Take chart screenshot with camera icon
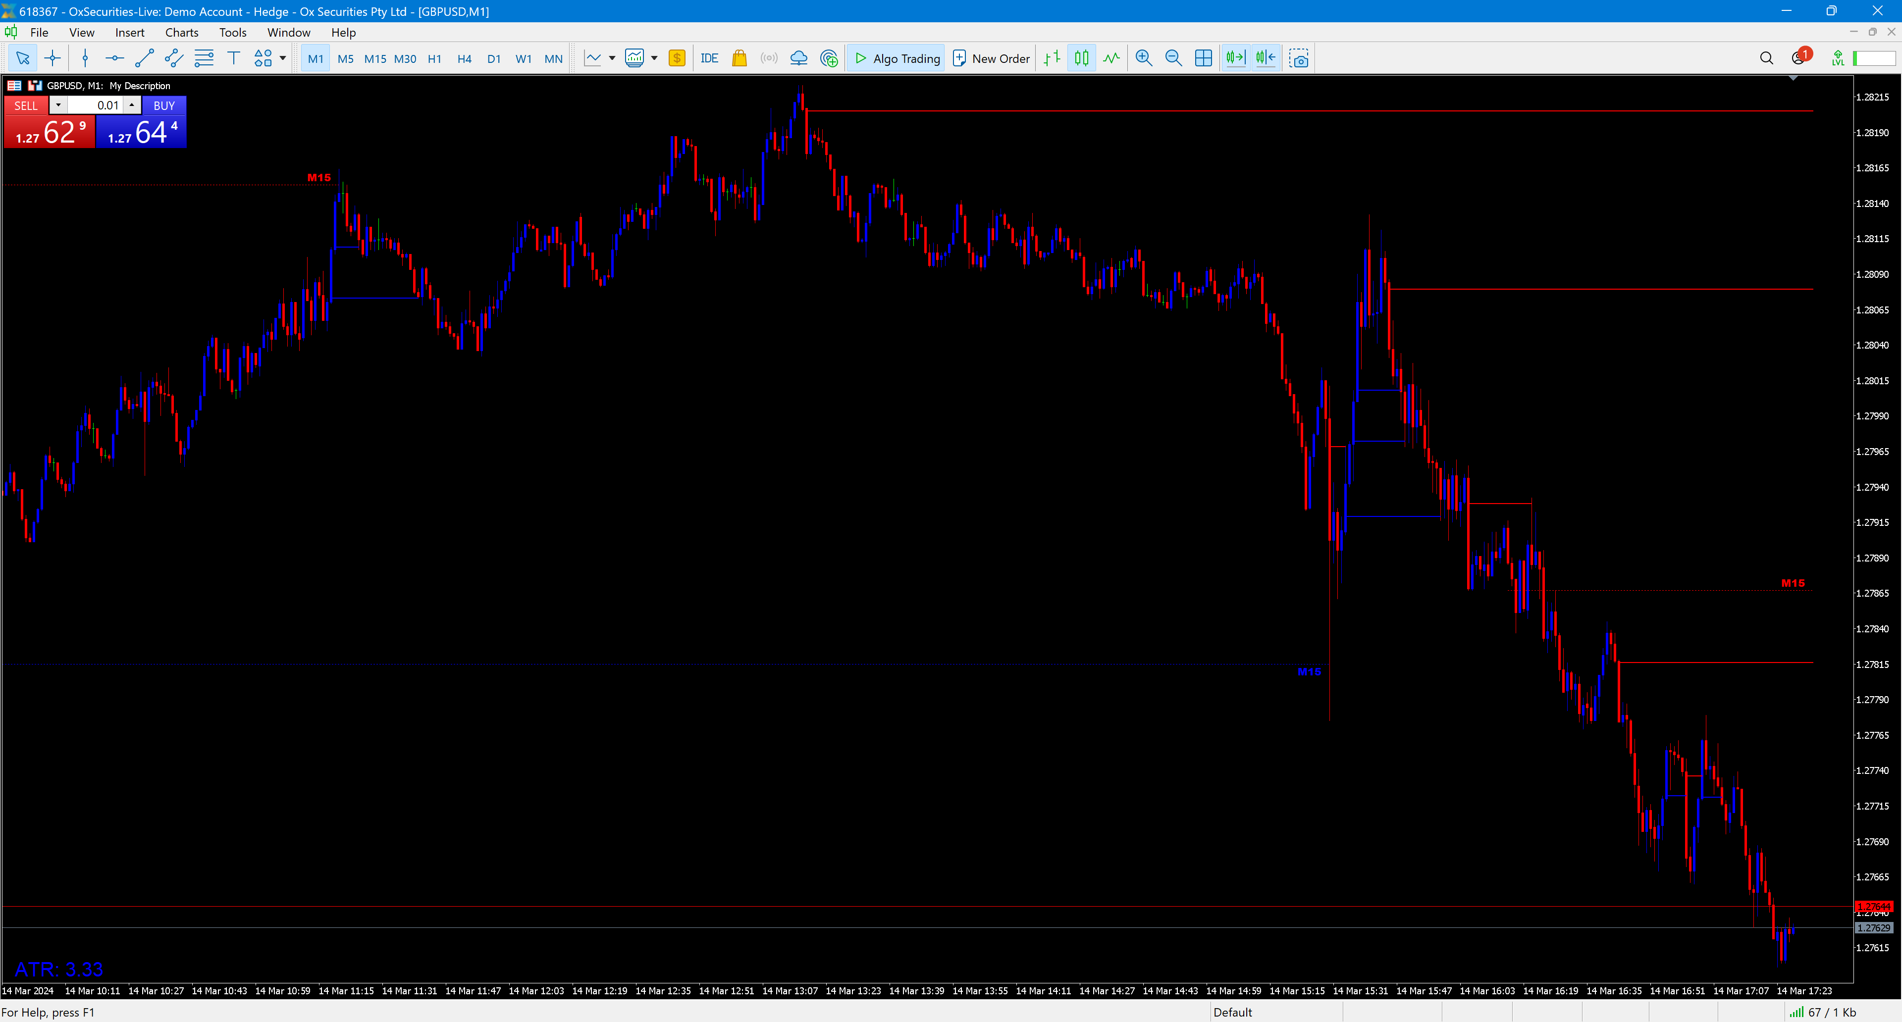The width and height of the screenshot is (1902, 1022). pyautogui.click(x=1299, y=58)
